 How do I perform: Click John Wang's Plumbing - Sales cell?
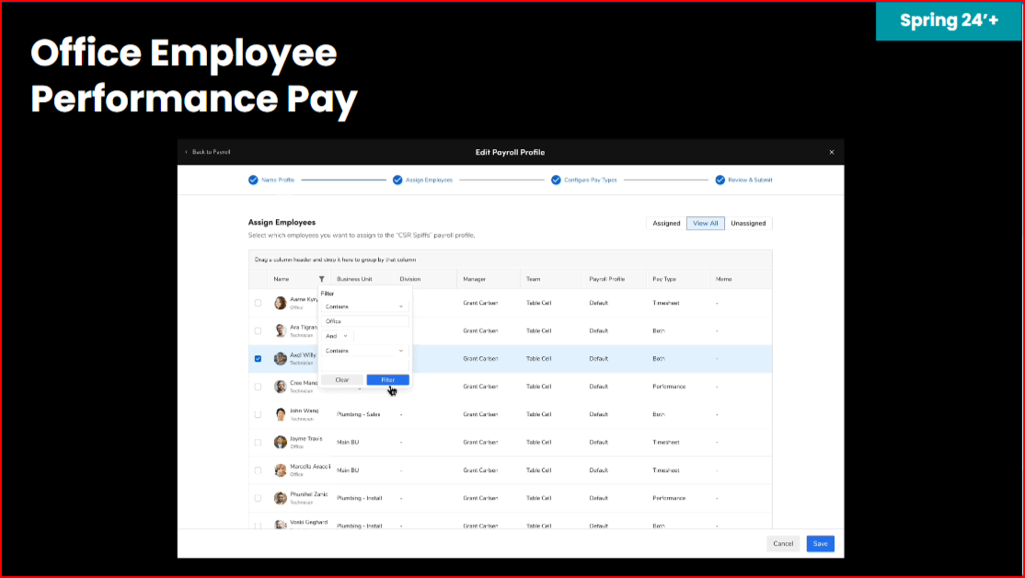pyautogui.click(x=358, y=414)
